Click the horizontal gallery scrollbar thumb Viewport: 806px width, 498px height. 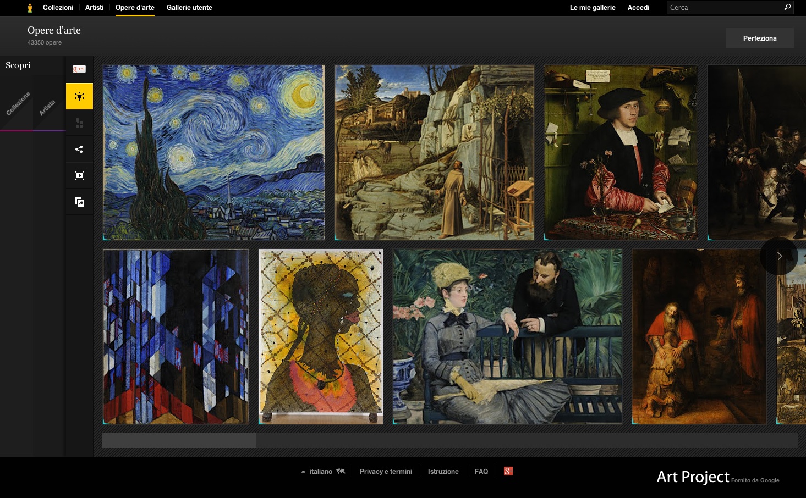click(x=179, y=440)
